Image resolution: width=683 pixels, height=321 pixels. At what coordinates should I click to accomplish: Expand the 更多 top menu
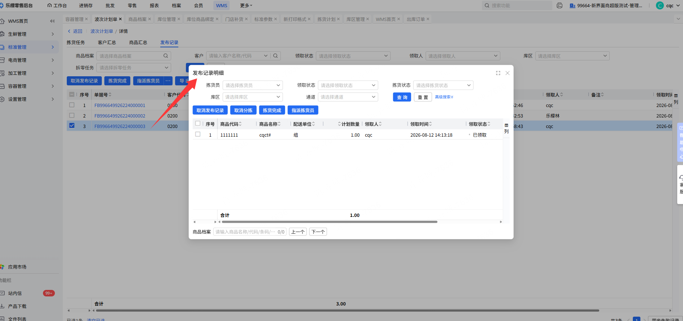pos(246,5)
